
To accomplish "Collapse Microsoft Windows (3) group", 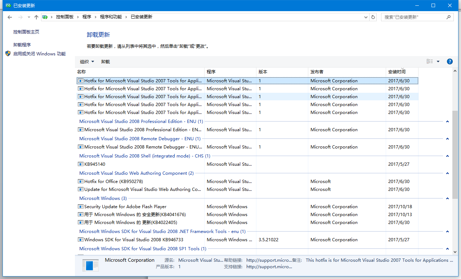I will point(447,198).
